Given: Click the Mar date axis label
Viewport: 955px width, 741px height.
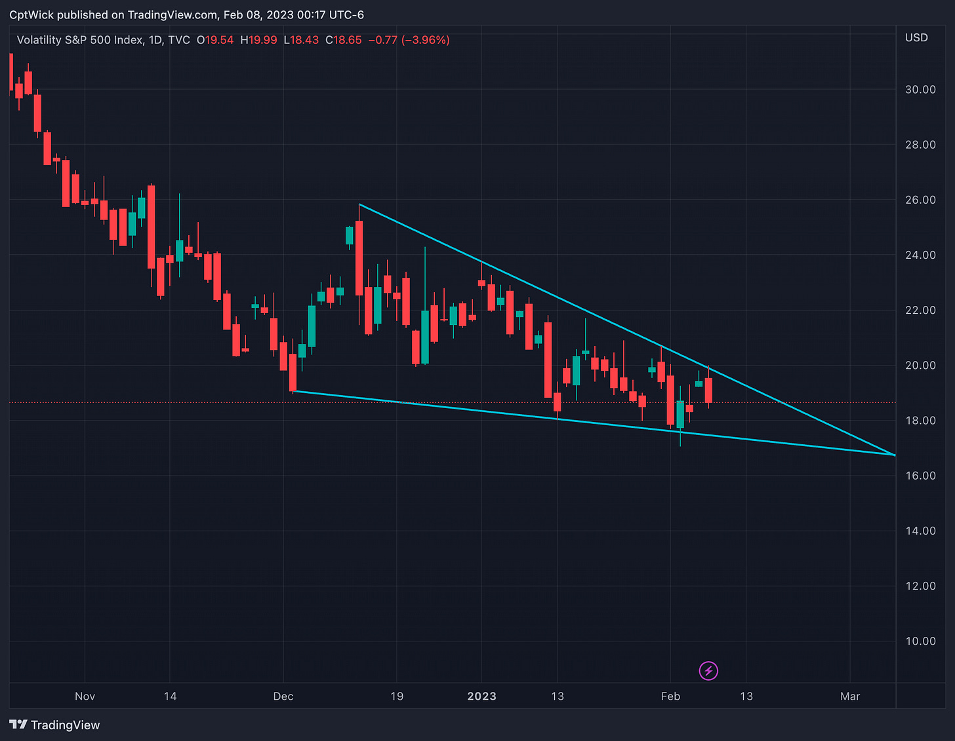Looking at the screenshot, I should click(850, 696).
